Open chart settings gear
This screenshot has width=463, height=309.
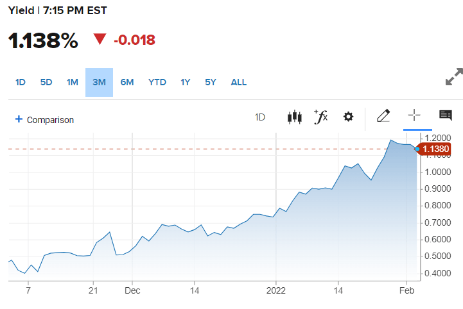348,117
